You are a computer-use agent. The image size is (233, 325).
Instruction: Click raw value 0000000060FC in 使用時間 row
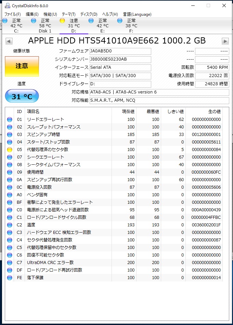pyautogui.click(x=206, y=172)
